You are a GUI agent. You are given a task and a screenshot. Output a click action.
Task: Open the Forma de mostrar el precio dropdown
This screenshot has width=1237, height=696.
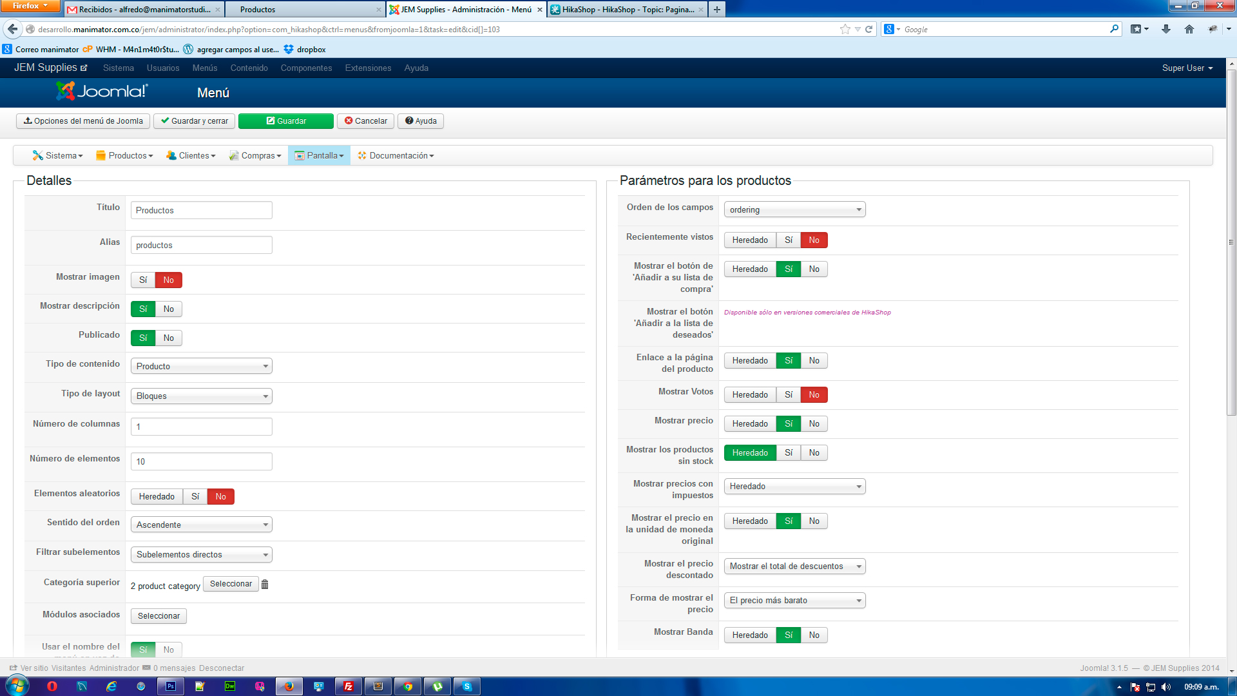pos(794,600)
